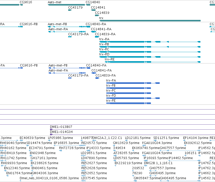Click the EK092612.5prime EST glyph
215x182 pixels.
[x=185, y=145]
